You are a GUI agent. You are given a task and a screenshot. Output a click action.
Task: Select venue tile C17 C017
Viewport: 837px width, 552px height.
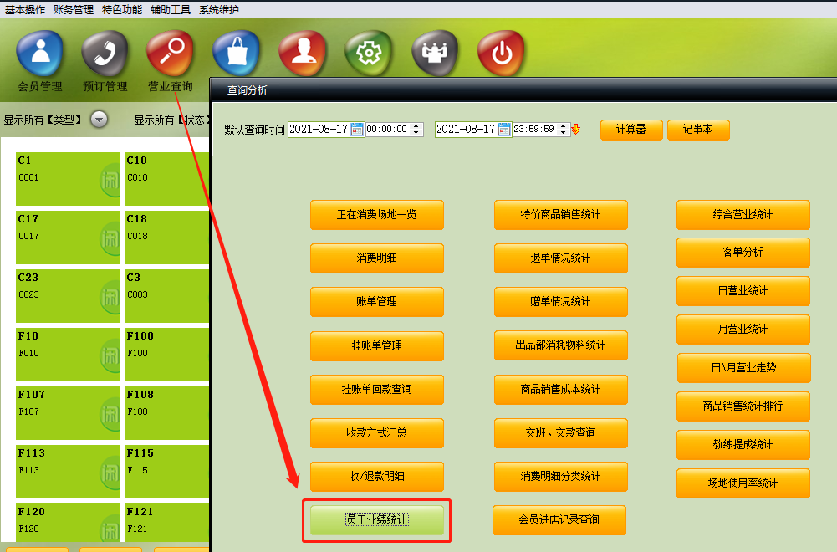coord(68,238)
